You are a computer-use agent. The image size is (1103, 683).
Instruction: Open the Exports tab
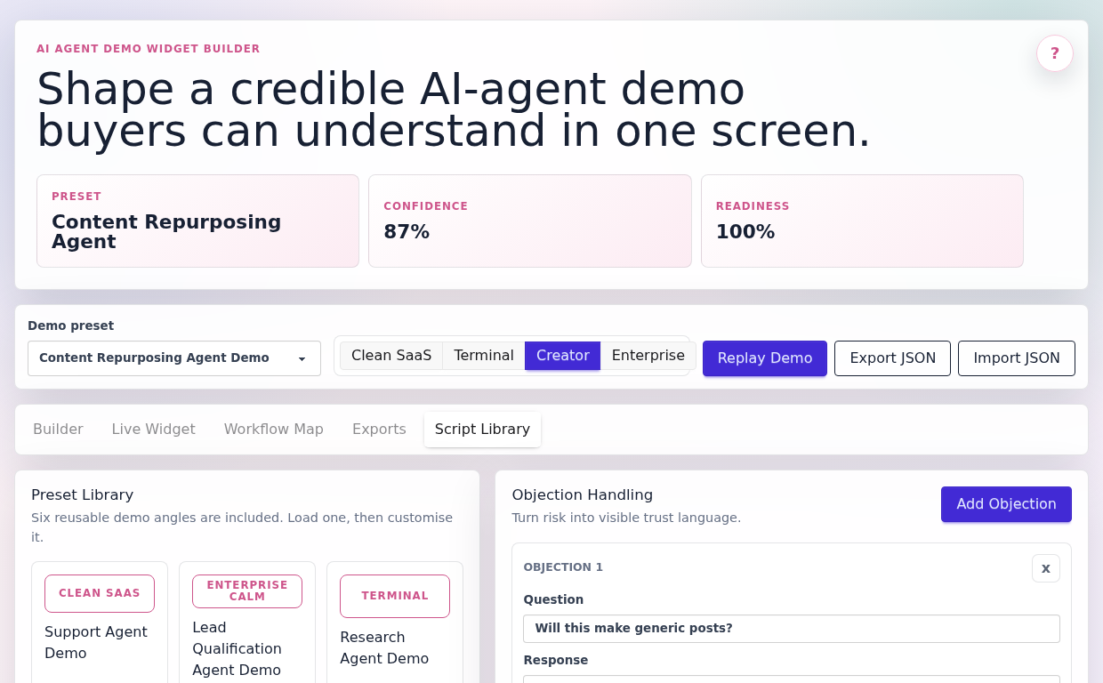379,430
